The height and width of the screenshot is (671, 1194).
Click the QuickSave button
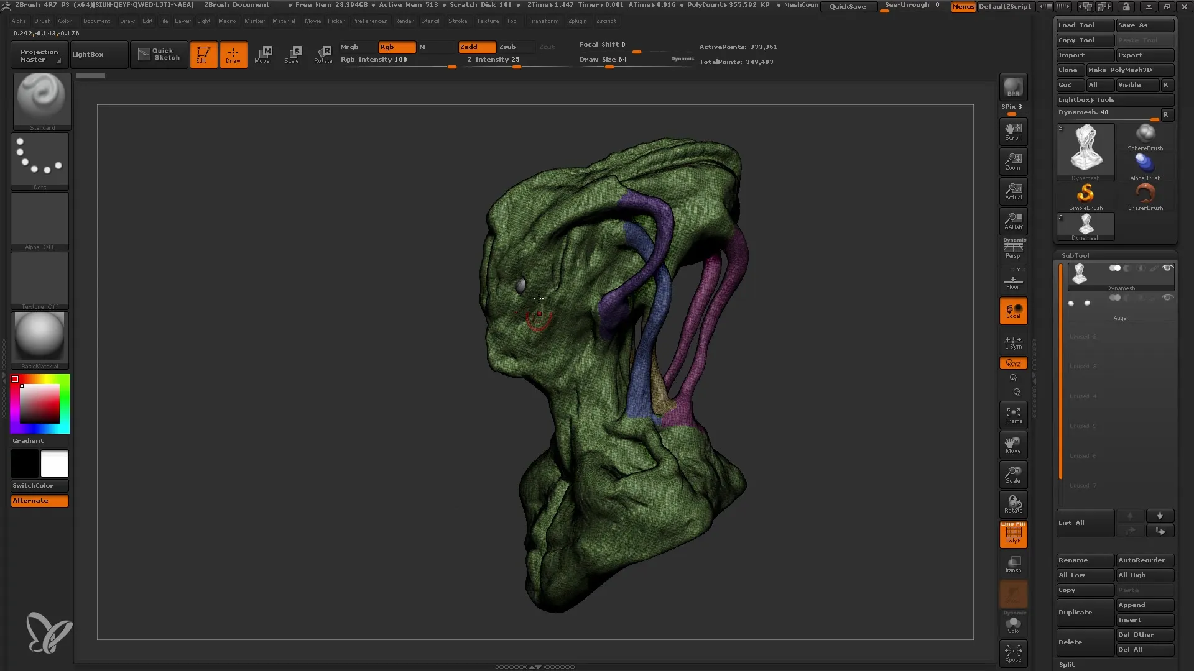point(848,7)
